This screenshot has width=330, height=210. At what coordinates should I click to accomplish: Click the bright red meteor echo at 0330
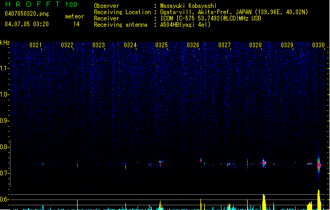coord(319,165)
